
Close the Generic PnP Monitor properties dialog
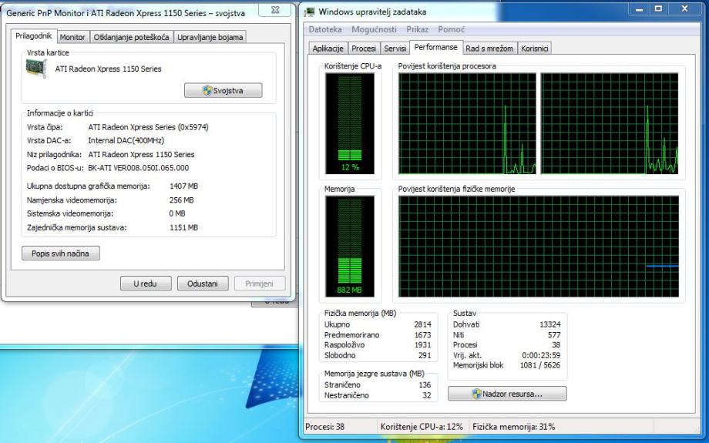(275, 9)
